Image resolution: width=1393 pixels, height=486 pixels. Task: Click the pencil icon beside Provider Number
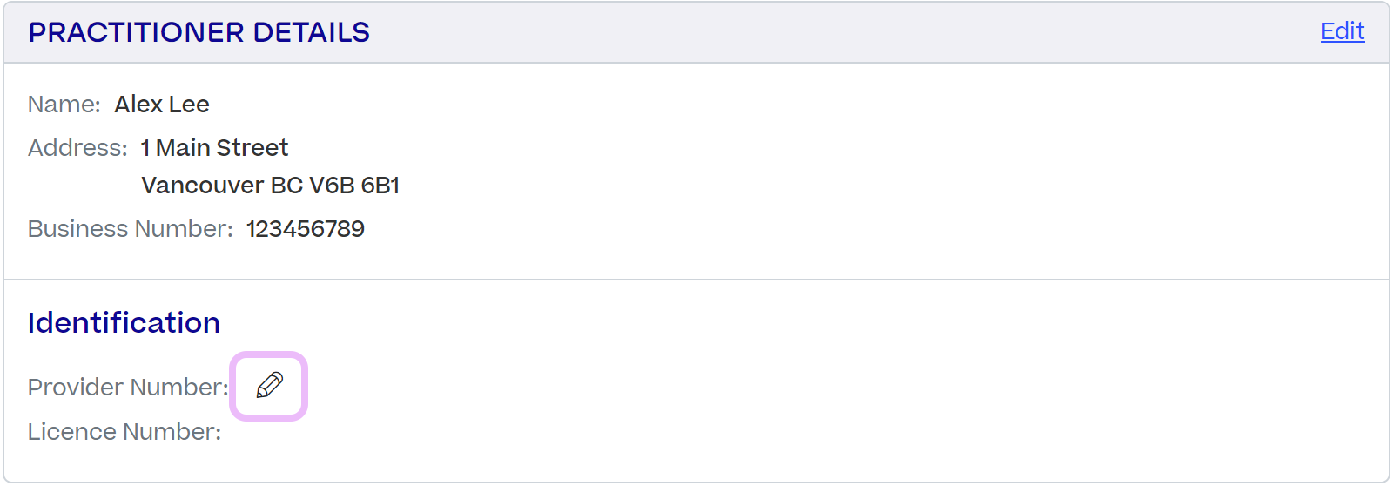pyautogui.click(x=269, y=386)
